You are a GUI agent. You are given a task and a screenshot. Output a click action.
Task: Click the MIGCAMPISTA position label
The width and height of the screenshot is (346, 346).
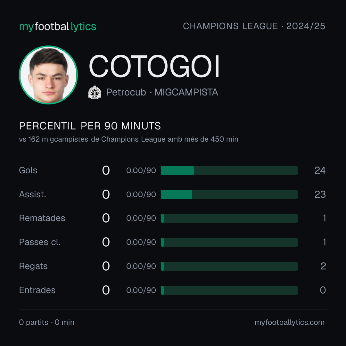(186, 92)
